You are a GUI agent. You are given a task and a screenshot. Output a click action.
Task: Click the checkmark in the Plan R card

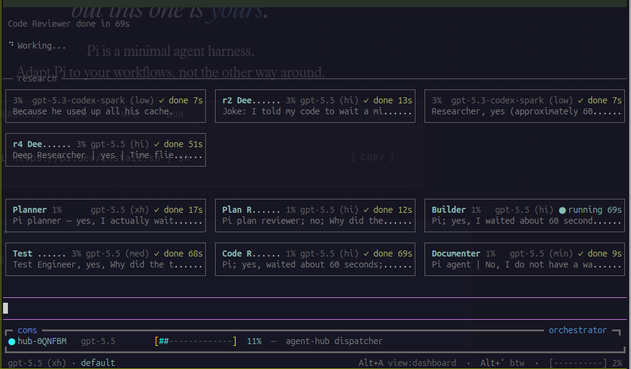pos(366,210)
